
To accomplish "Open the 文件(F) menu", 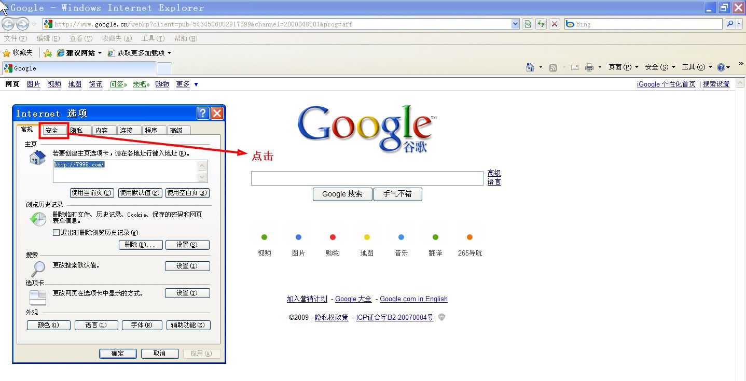I will click(x=16, y=38).
